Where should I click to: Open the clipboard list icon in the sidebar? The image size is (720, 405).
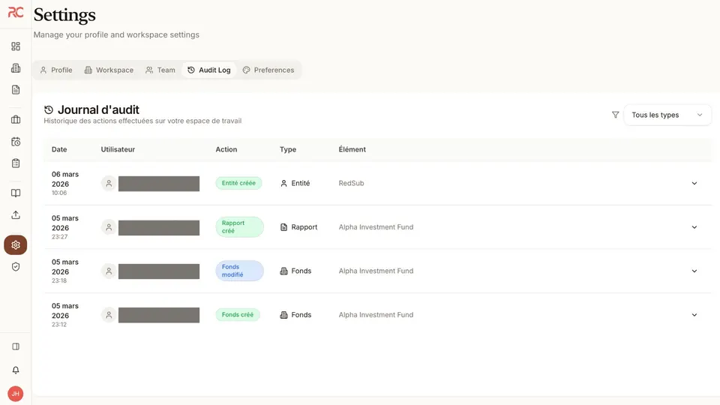tap(16, 163)
